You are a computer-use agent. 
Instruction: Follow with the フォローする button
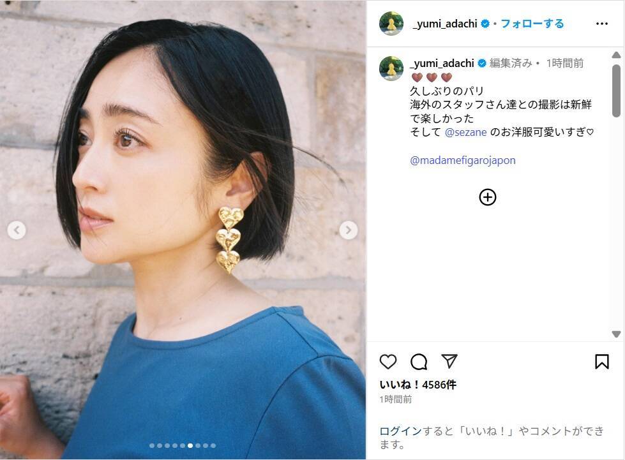click(532, 24)
